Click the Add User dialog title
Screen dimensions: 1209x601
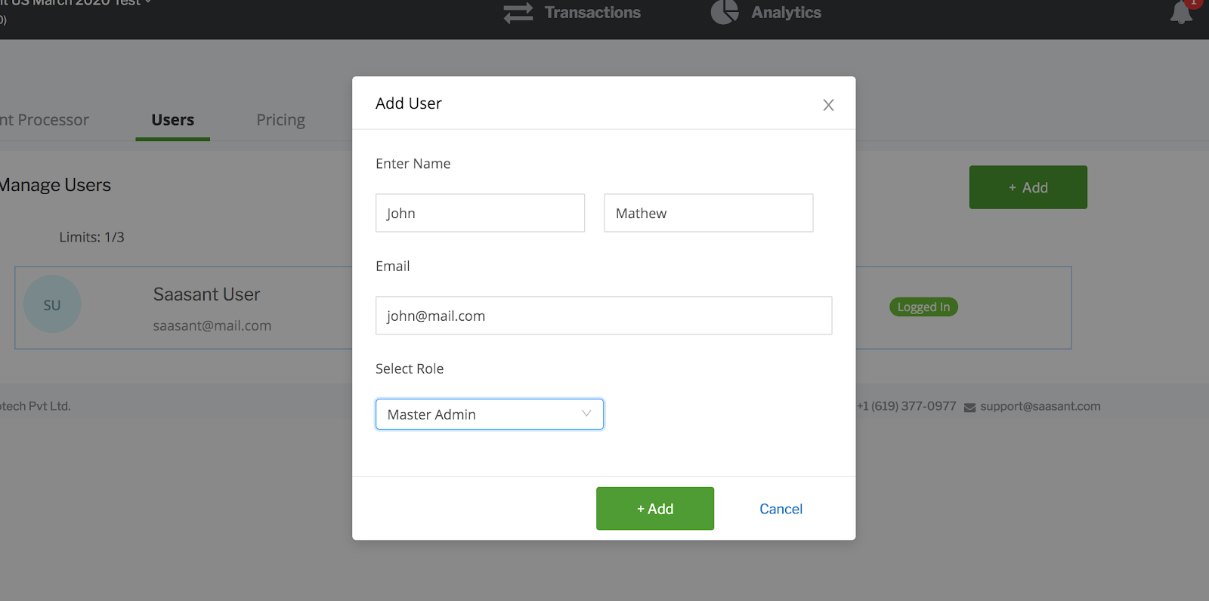tap(409, 103)
